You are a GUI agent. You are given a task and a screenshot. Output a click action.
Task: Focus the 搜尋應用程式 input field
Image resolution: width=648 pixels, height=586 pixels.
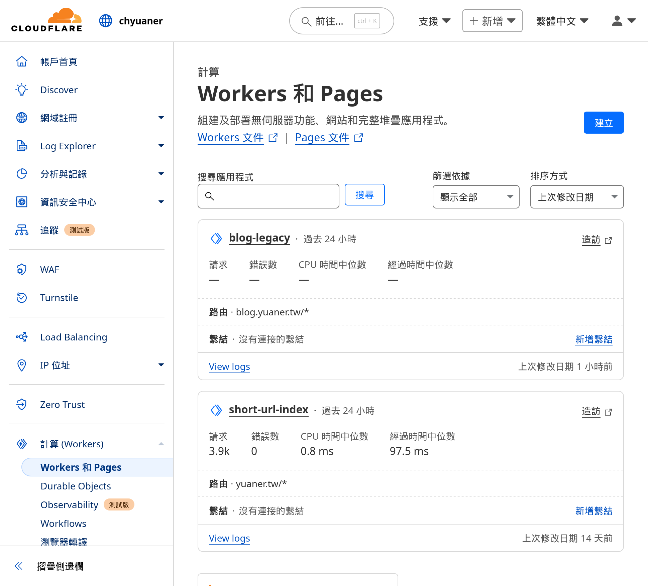click(x=268, y=196)
